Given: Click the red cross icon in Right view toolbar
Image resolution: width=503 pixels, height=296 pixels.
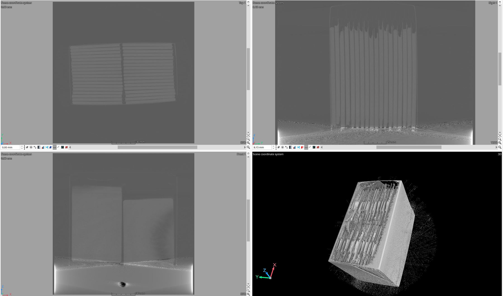Looking at the screenshot, I should 318,147.
